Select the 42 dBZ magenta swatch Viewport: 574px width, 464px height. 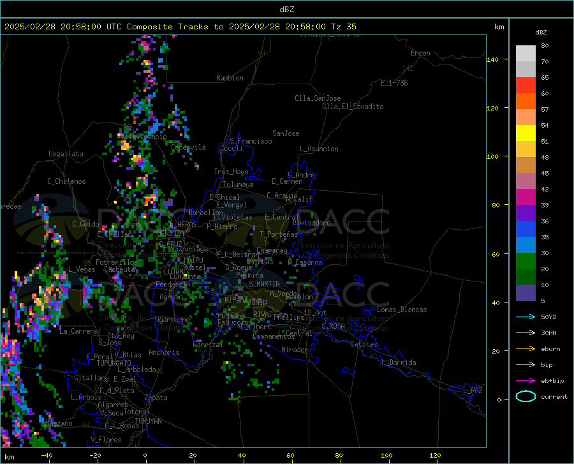[526, 197]
